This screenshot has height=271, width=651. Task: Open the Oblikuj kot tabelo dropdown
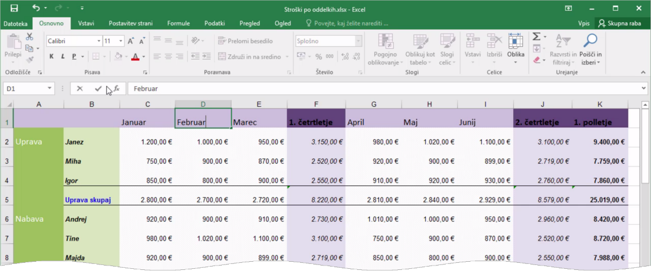coord(420,49)
